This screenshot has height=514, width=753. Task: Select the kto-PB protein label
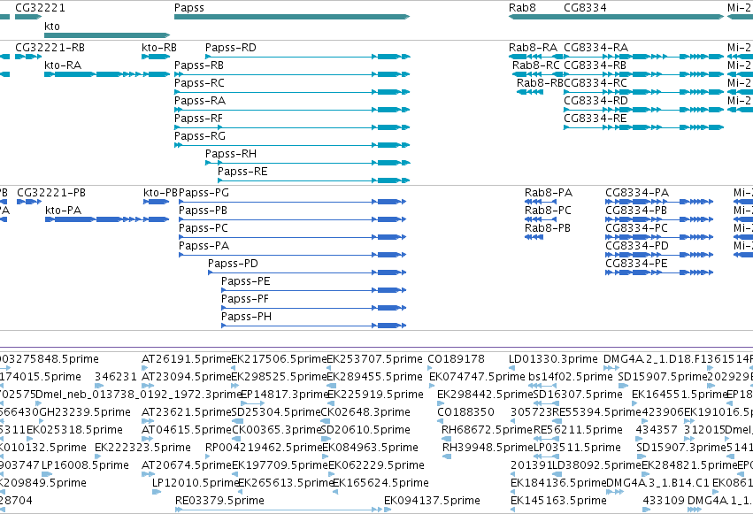coord(160,193)
